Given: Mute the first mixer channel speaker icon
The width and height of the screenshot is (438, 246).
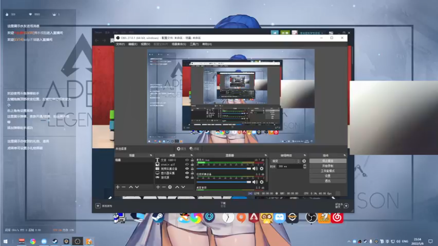Looking at the screenshot, I should pyautogui.click(x=255, y=168).
